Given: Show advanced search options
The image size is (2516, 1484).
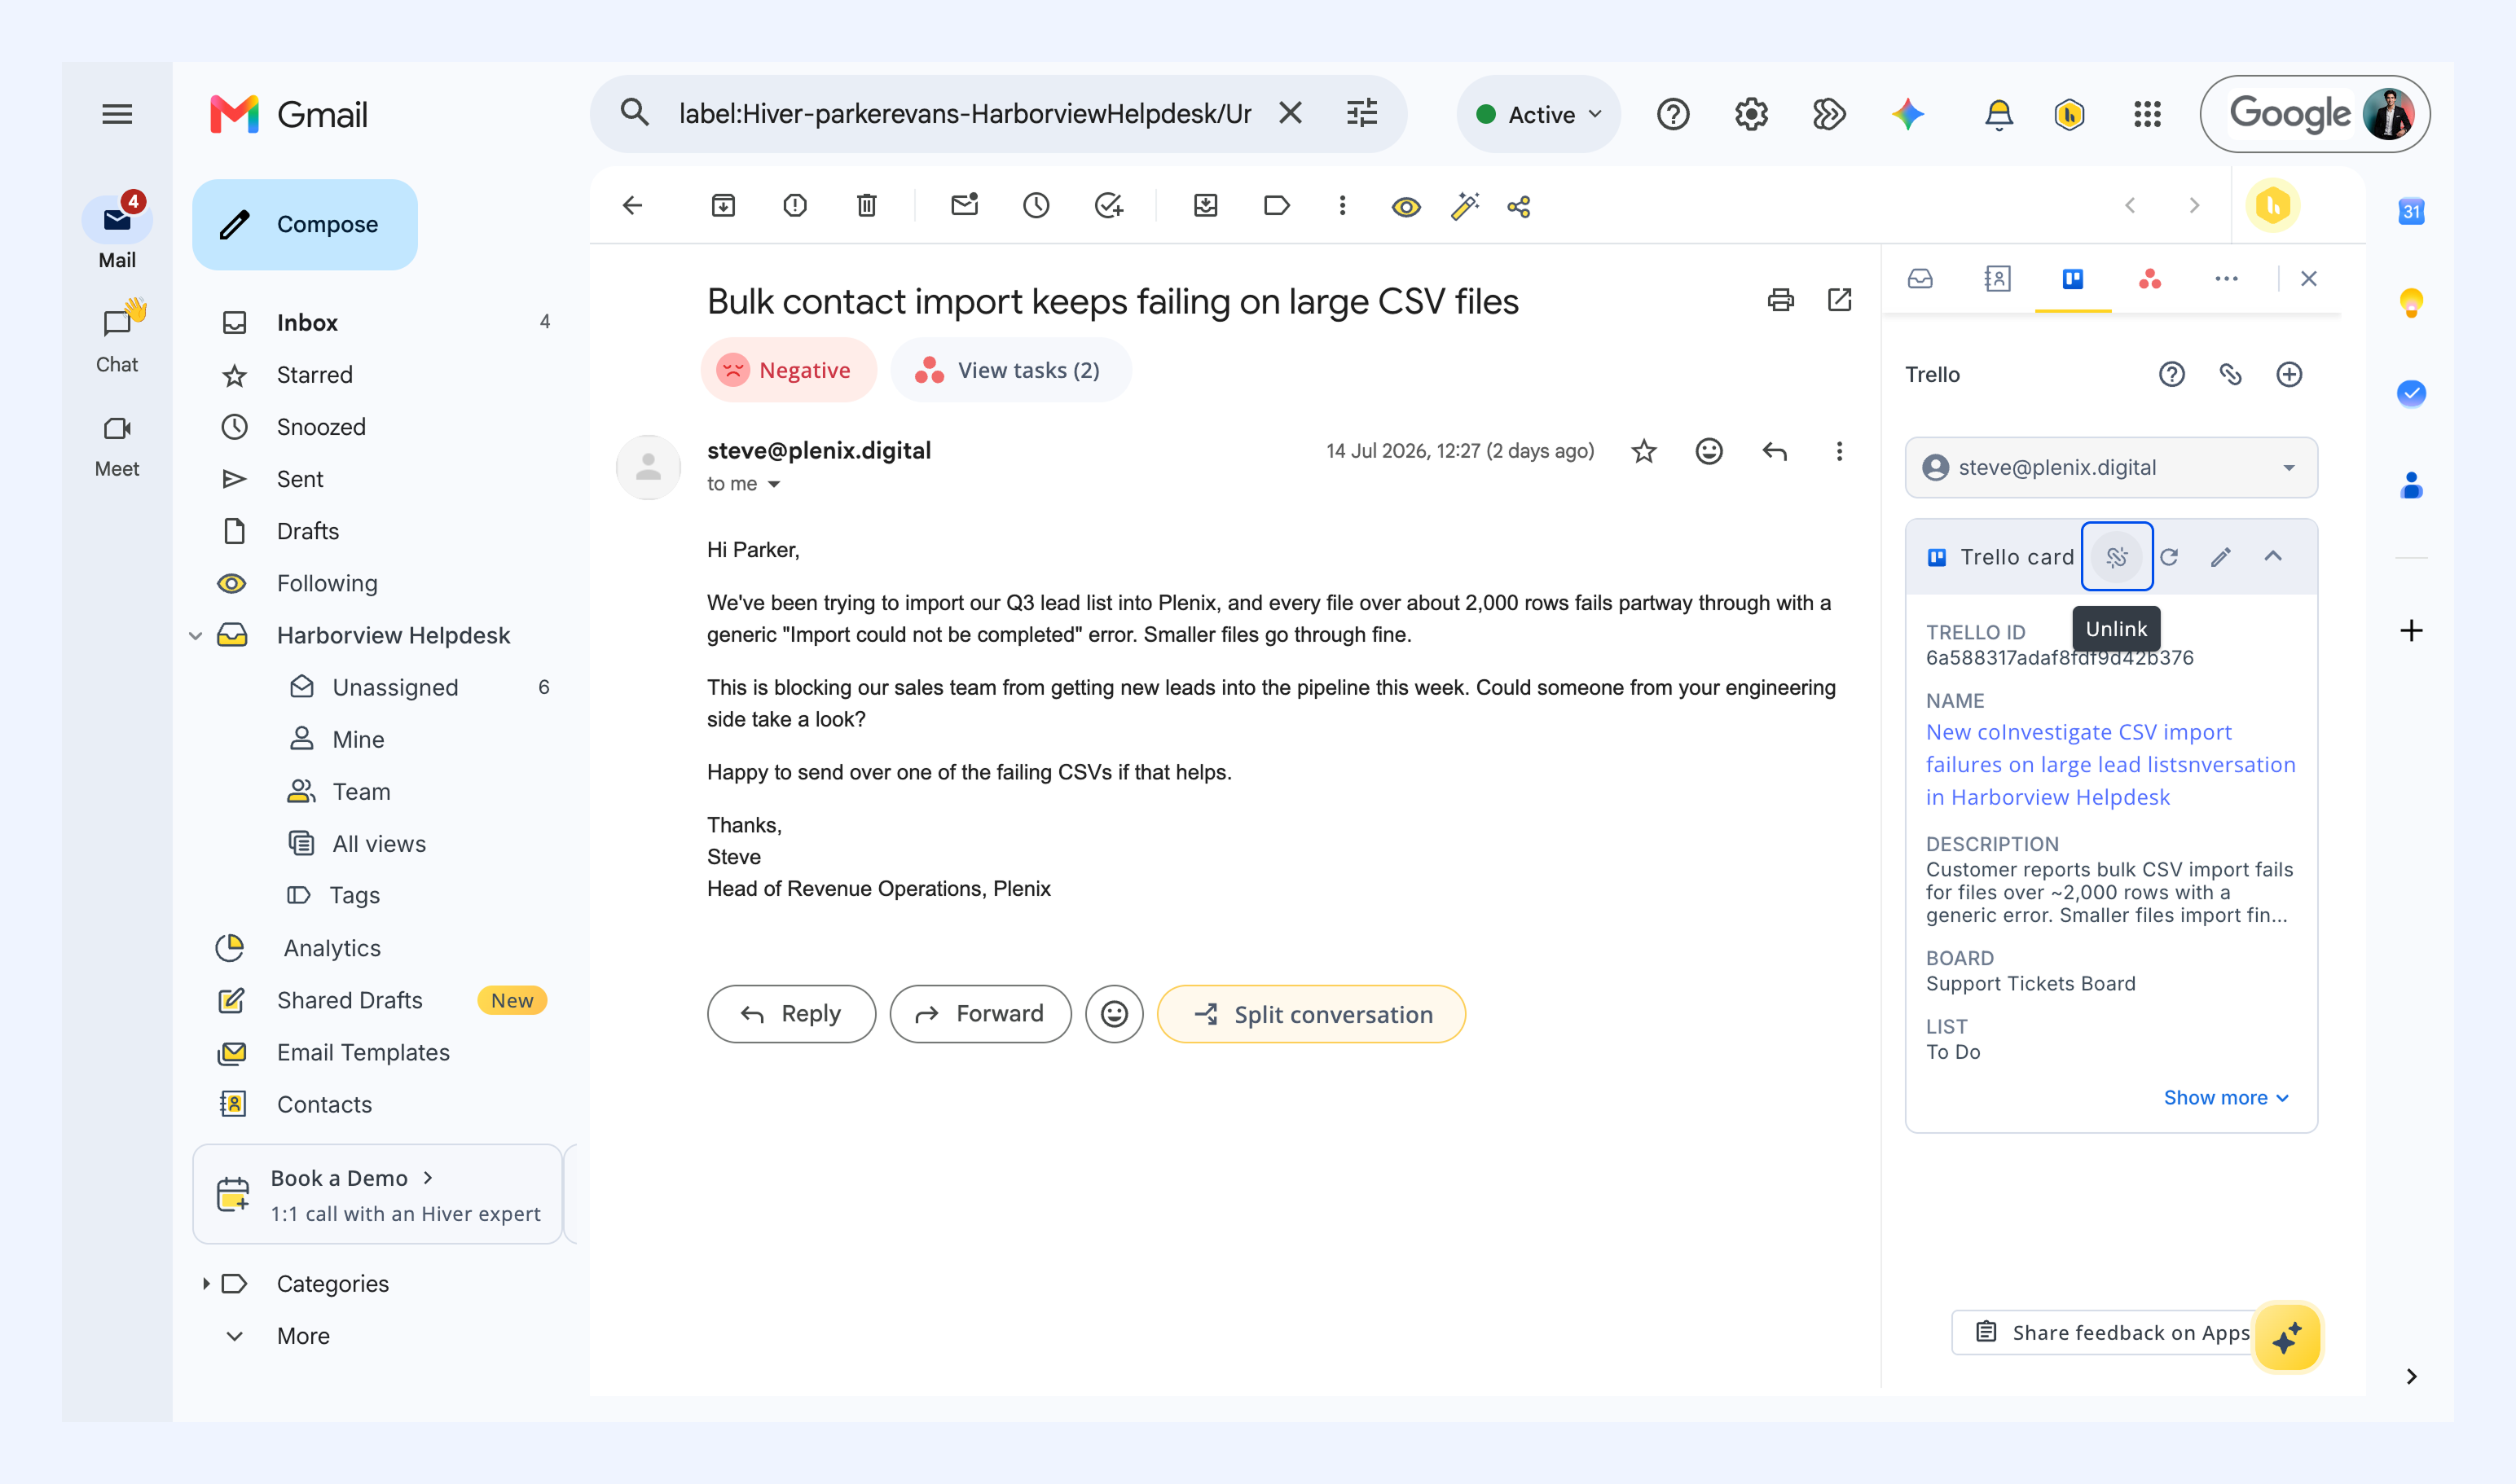Looking at the screenshot, I should tap(1361, 113).
